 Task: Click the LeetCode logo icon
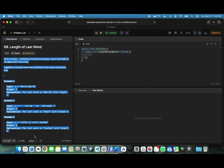(5, 33)
